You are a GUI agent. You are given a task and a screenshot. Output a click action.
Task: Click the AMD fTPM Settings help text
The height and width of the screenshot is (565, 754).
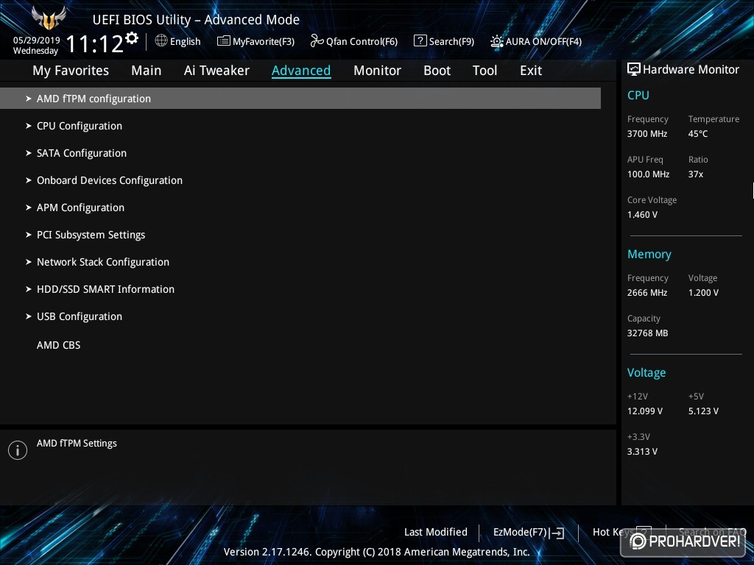(x=77, y=444)
